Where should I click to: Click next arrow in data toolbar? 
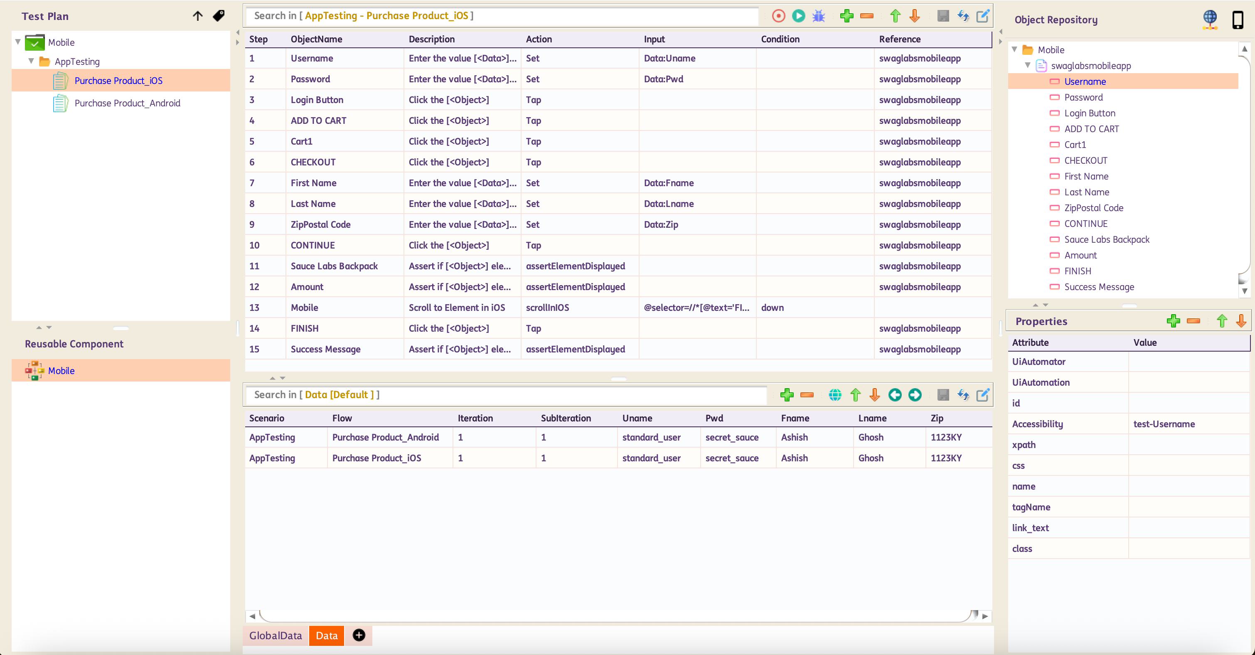tap(915, 395)
